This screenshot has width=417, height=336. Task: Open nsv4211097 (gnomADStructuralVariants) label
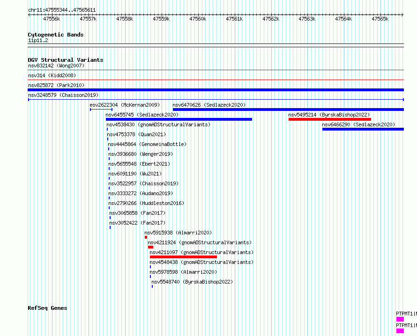pyautogui.click(x=201, y=252)
